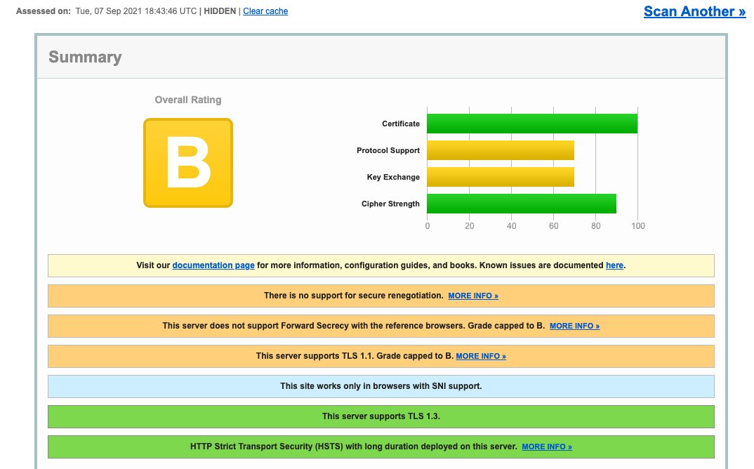Click the green Cipher Strength rating bar
The image size is (754, 469).
click(520, 203)
